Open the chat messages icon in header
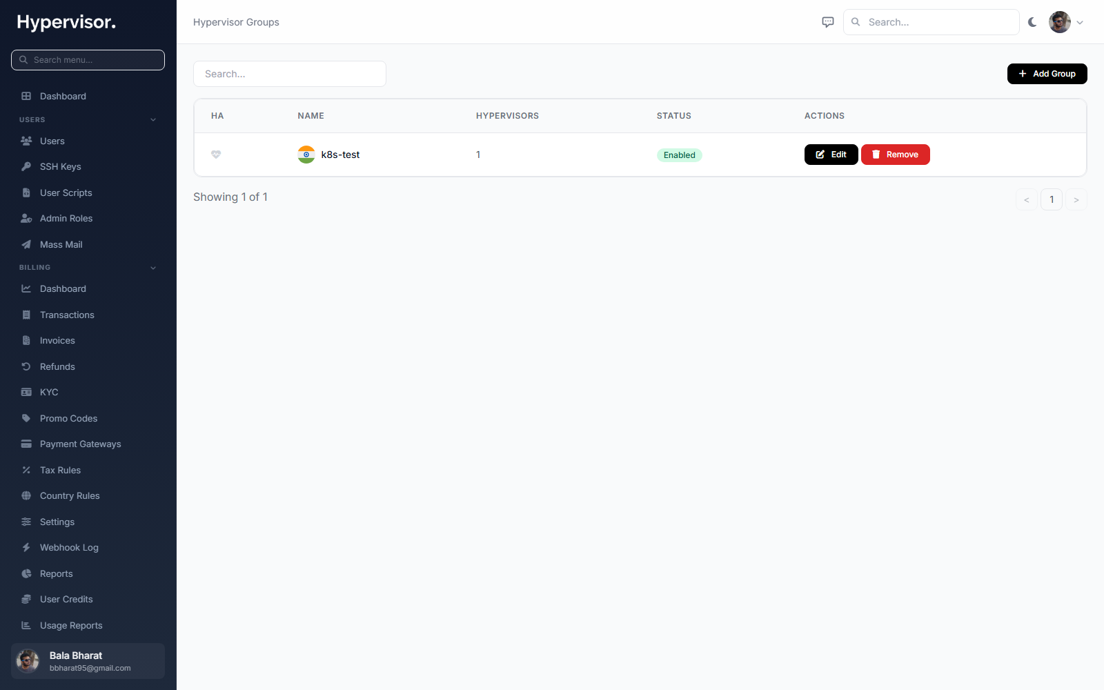Image resolution: width=1104 pixels, height=690 pixels. click(x=828, y=22)
